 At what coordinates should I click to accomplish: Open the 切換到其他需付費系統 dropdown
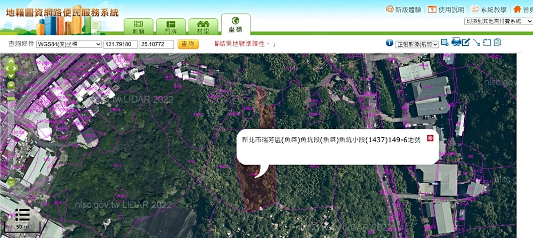click(x=498, y=21)
